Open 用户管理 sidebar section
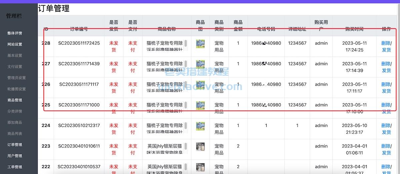This screenshot has height=174, width=400. click(x=15, y=156)
